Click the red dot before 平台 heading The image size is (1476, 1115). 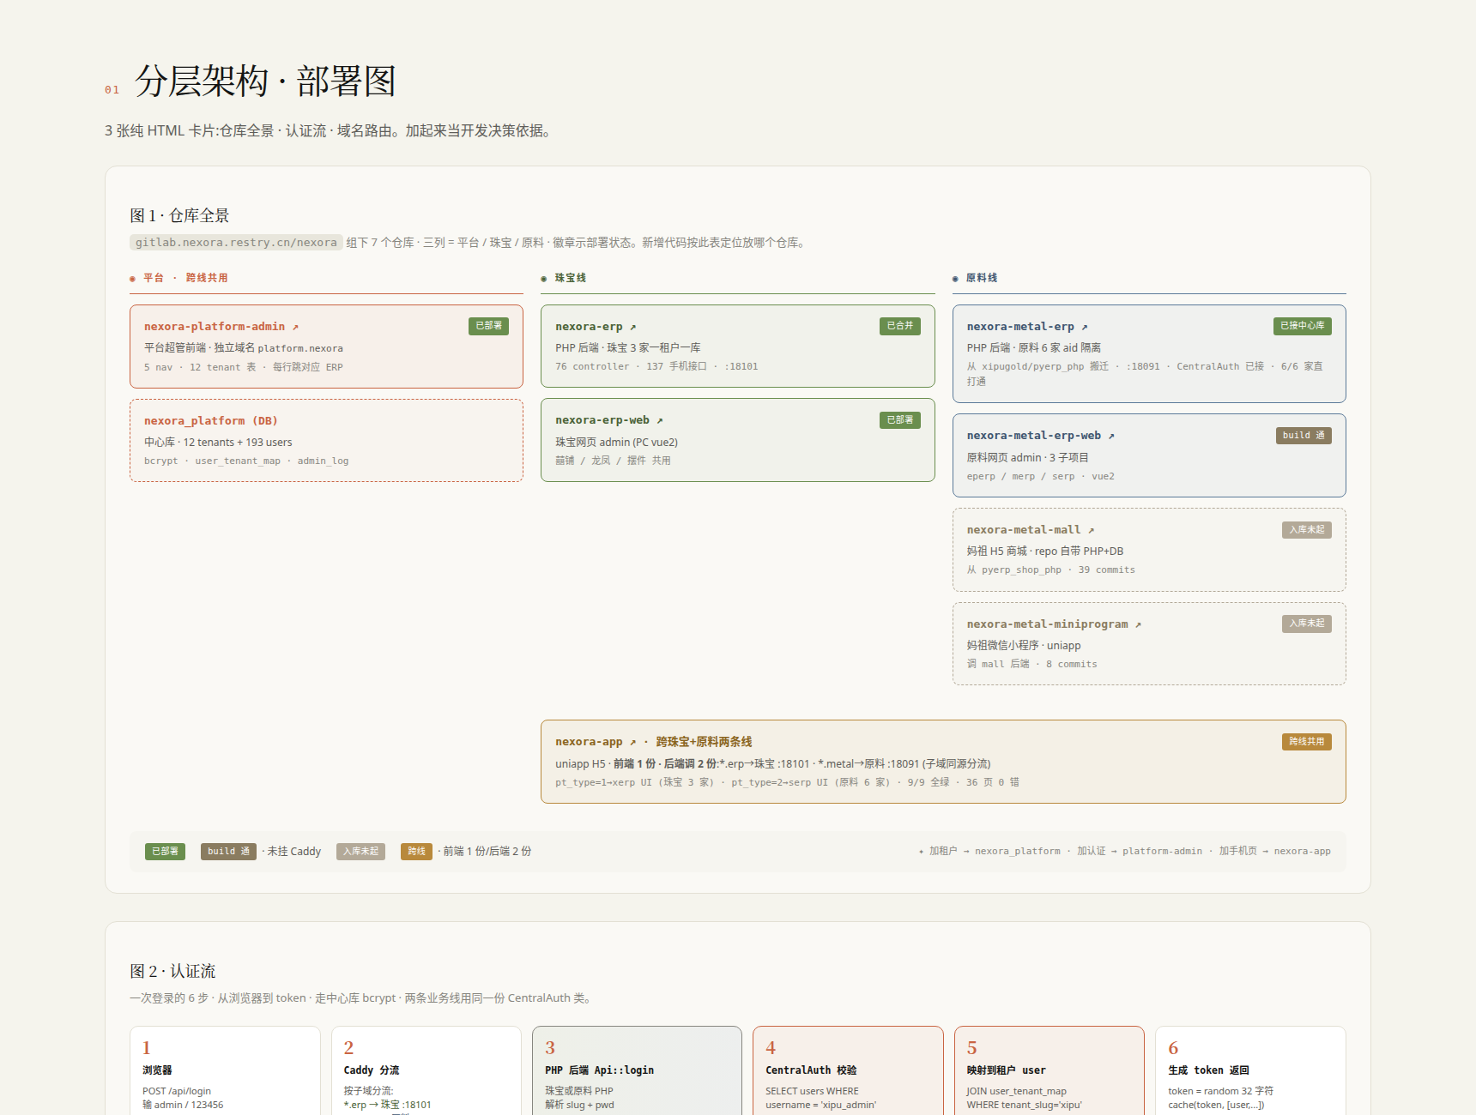[x=132, y=279]
